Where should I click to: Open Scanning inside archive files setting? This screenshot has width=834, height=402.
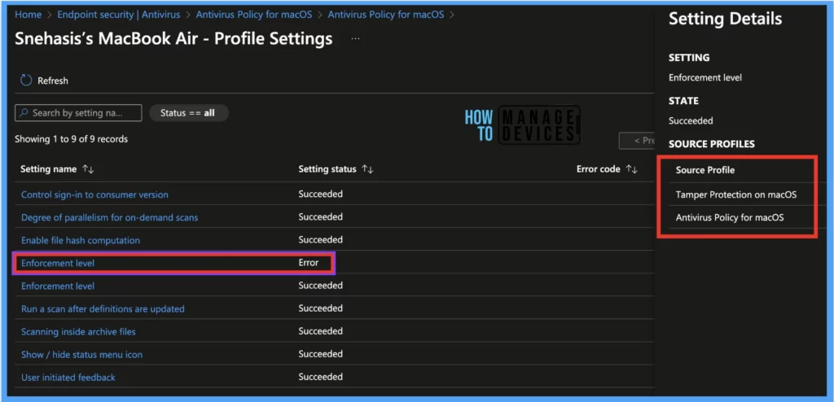pyautogui.click(x=78, y=332)
